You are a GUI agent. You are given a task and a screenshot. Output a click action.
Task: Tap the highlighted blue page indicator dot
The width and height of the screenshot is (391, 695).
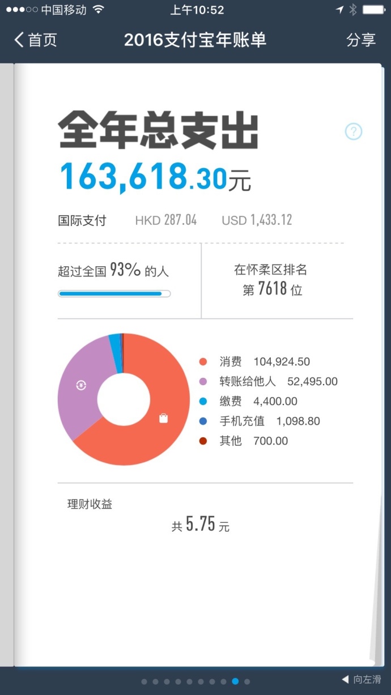pyautogui.click(x=235, y=681)
